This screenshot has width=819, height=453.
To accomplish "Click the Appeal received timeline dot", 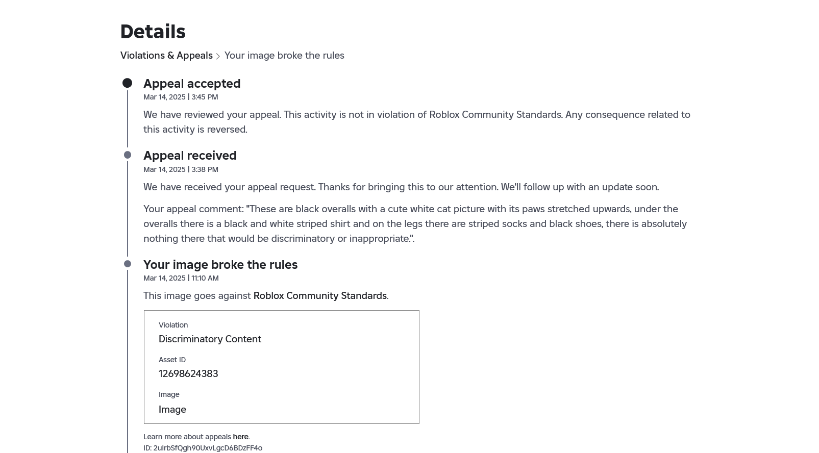I will [x=128, y=155].
